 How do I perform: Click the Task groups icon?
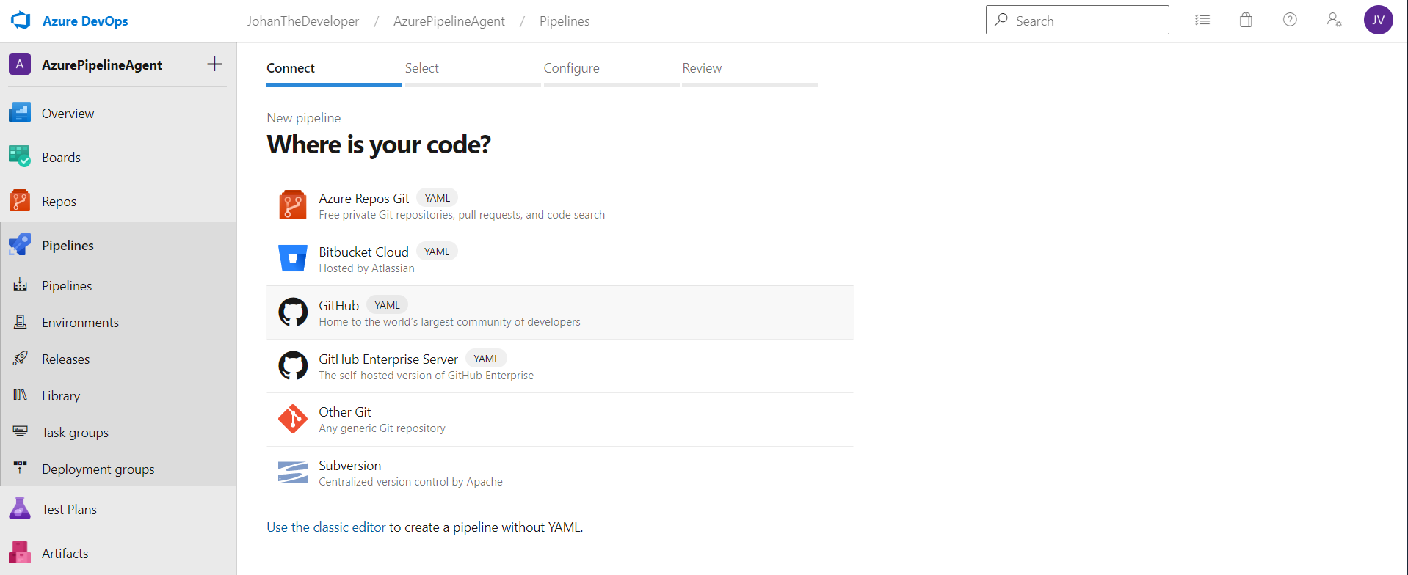coord(21,431)
